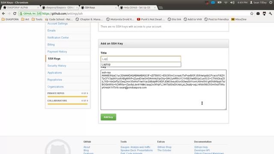Click the browser forward arrow
Screen dimensions: 274x154
click(9, 13)
